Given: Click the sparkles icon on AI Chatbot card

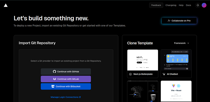Looking at the screenshot, I should (164, 74).
